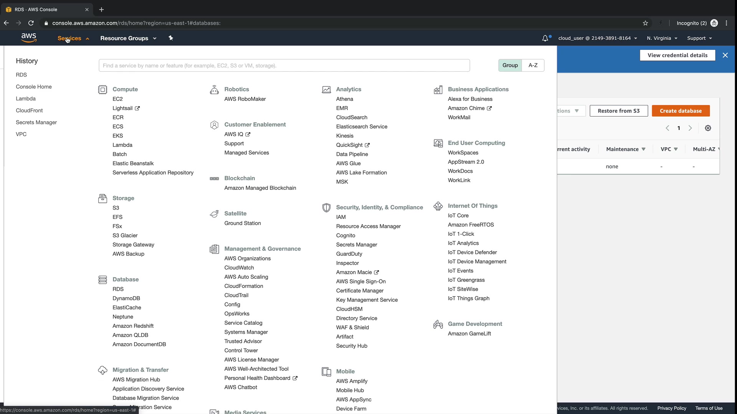Open the N. Virginia region dropdown
The width and height of the screenshot is (737, 414).
point(662,38)
